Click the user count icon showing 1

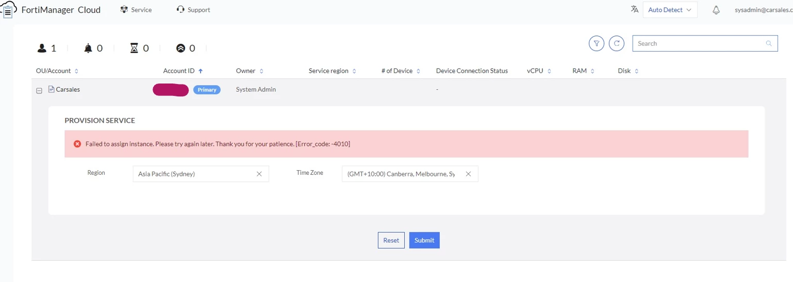click(x=42, y=48)
